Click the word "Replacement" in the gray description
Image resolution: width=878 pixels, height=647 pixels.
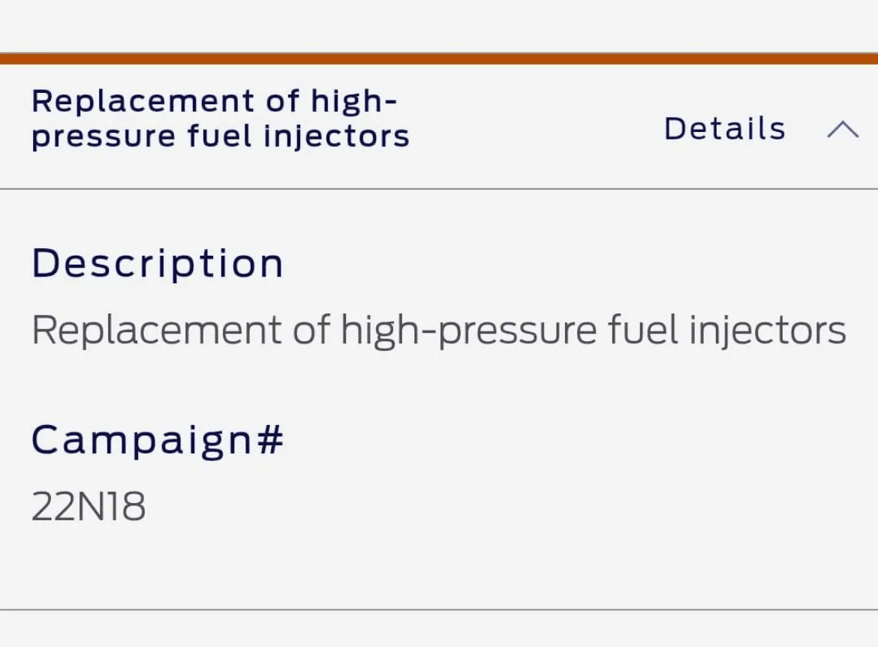[x=157, y=330]
